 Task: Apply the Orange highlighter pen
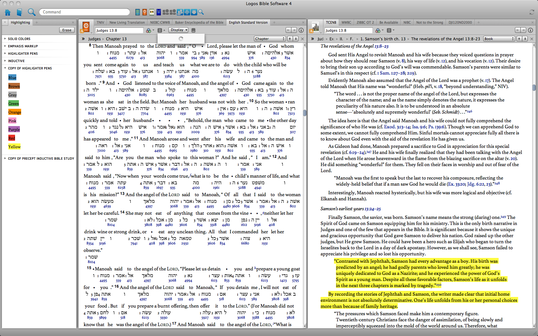tap(15, 112)
